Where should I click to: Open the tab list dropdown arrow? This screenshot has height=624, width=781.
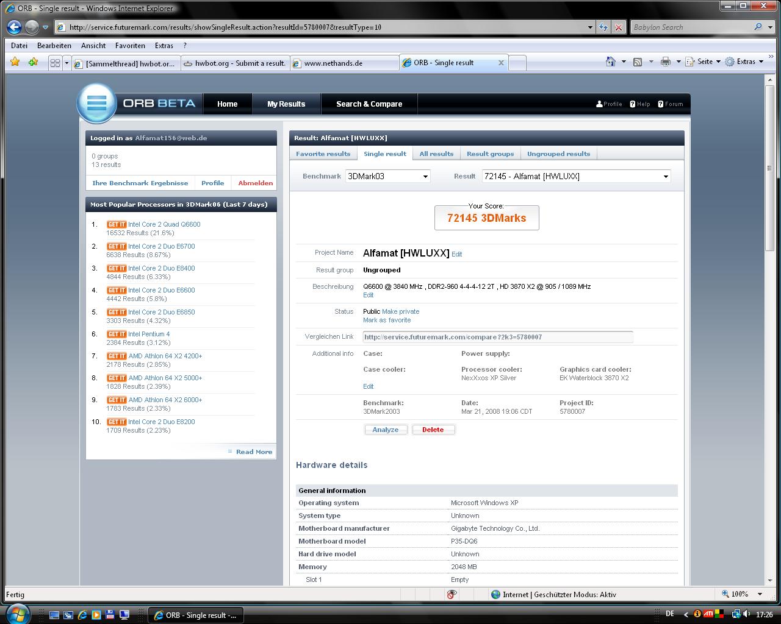click(66, 63)
